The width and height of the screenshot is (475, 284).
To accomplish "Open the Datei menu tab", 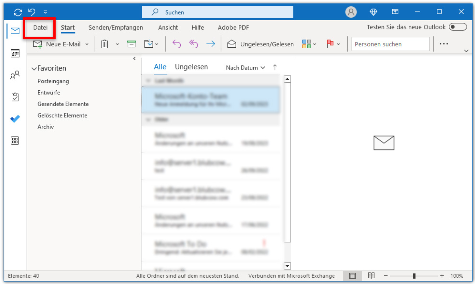I will pyautogui.click(x=40, y=27).
